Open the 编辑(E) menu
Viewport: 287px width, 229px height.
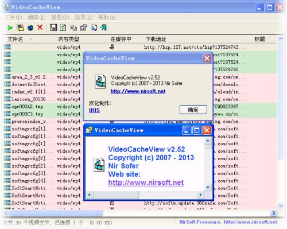pyautogui.click(x=37, y=17)
